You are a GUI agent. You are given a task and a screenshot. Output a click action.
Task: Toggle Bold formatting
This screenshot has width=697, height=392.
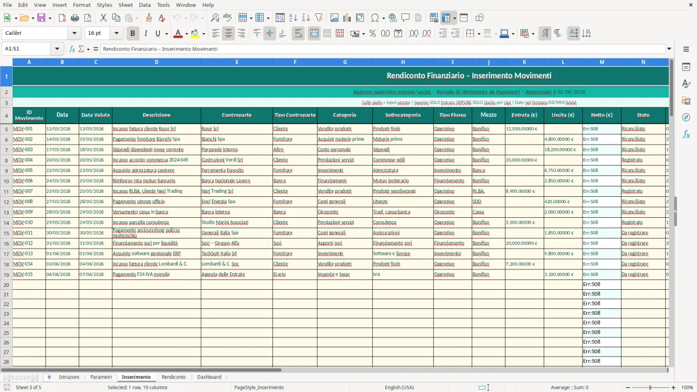[x=133, y=34]
